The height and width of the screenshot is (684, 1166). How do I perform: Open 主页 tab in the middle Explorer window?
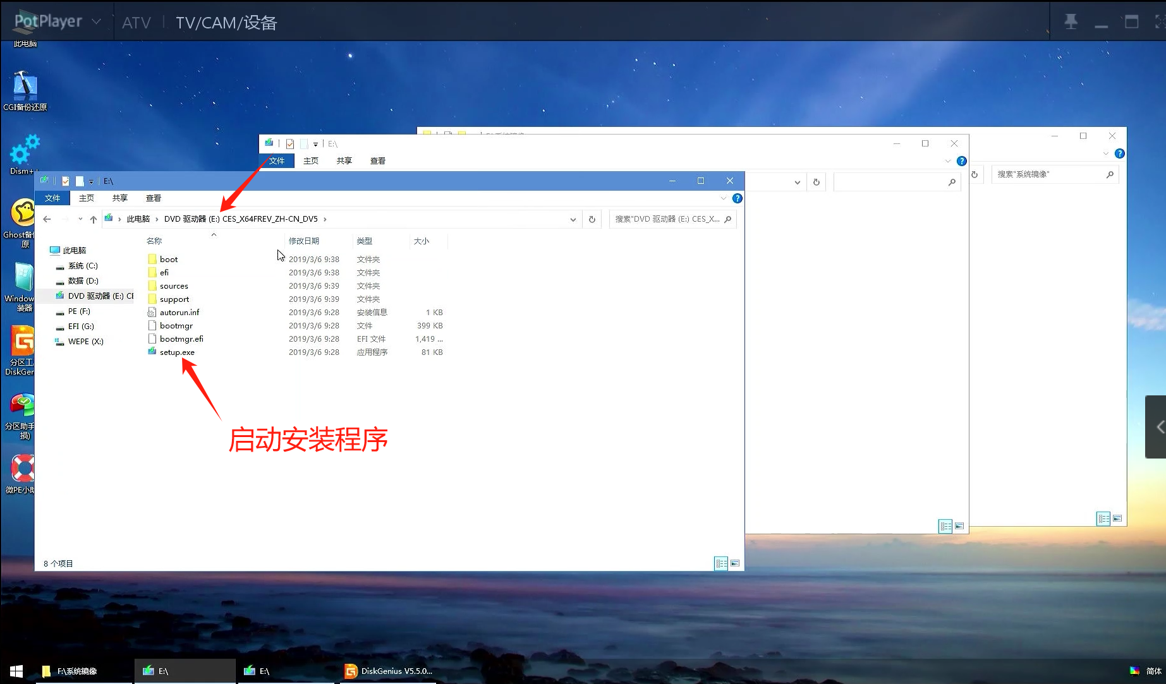(x=311, y=161)
